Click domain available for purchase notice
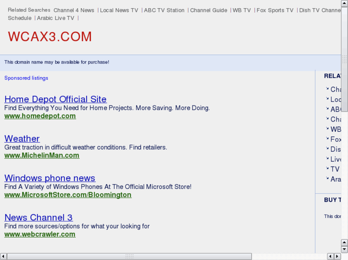The image size is (348, 260). pos(57,62)
